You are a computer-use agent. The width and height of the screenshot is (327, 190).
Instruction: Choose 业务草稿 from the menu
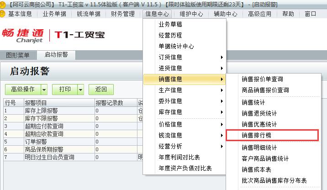point(185,24)
